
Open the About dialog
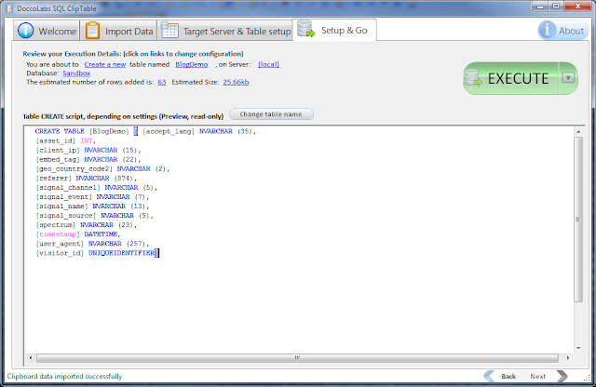562,31
